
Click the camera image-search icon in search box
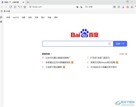coord(109,44)
